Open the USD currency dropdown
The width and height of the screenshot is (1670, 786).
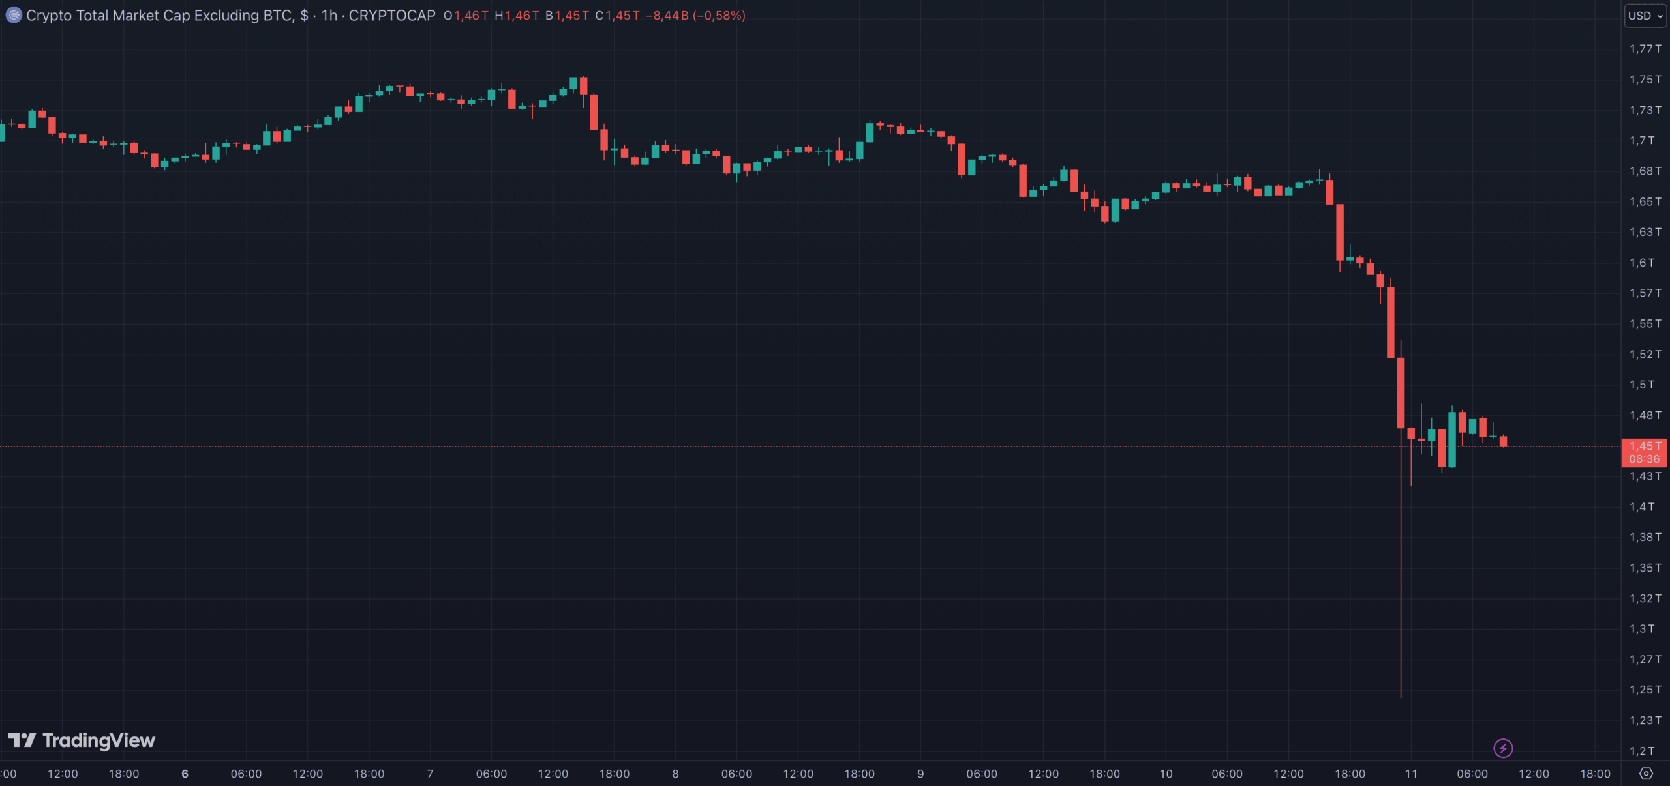click(x=1645, y=16)
